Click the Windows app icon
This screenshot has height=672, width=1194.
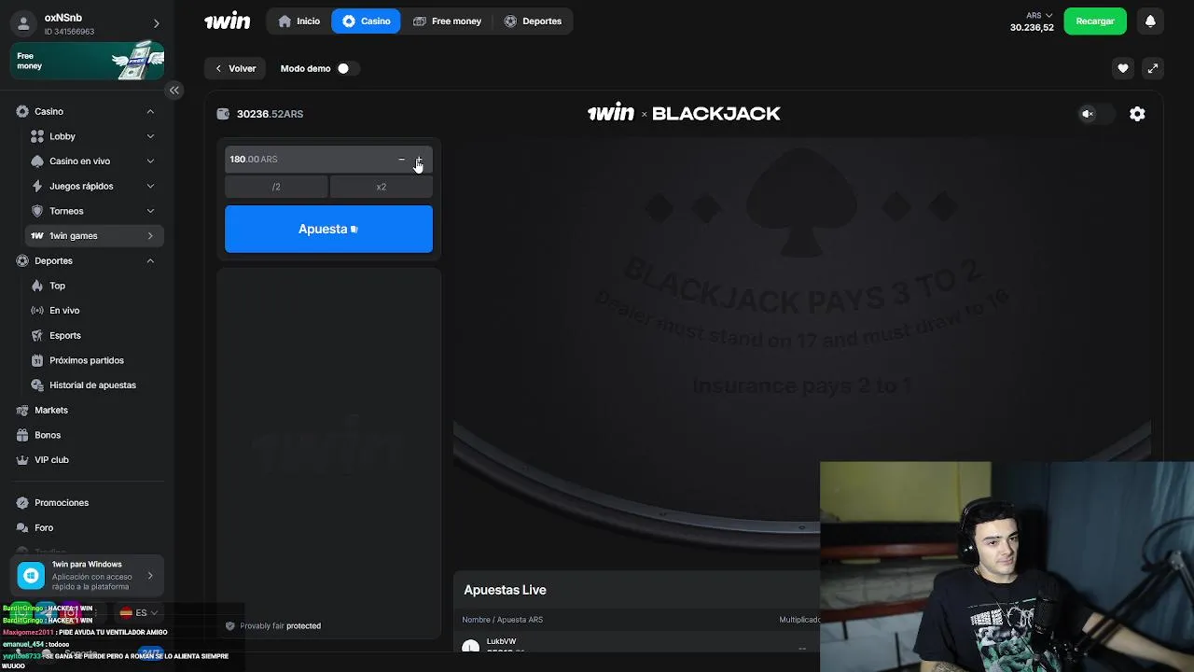click(x=31, y=575)
